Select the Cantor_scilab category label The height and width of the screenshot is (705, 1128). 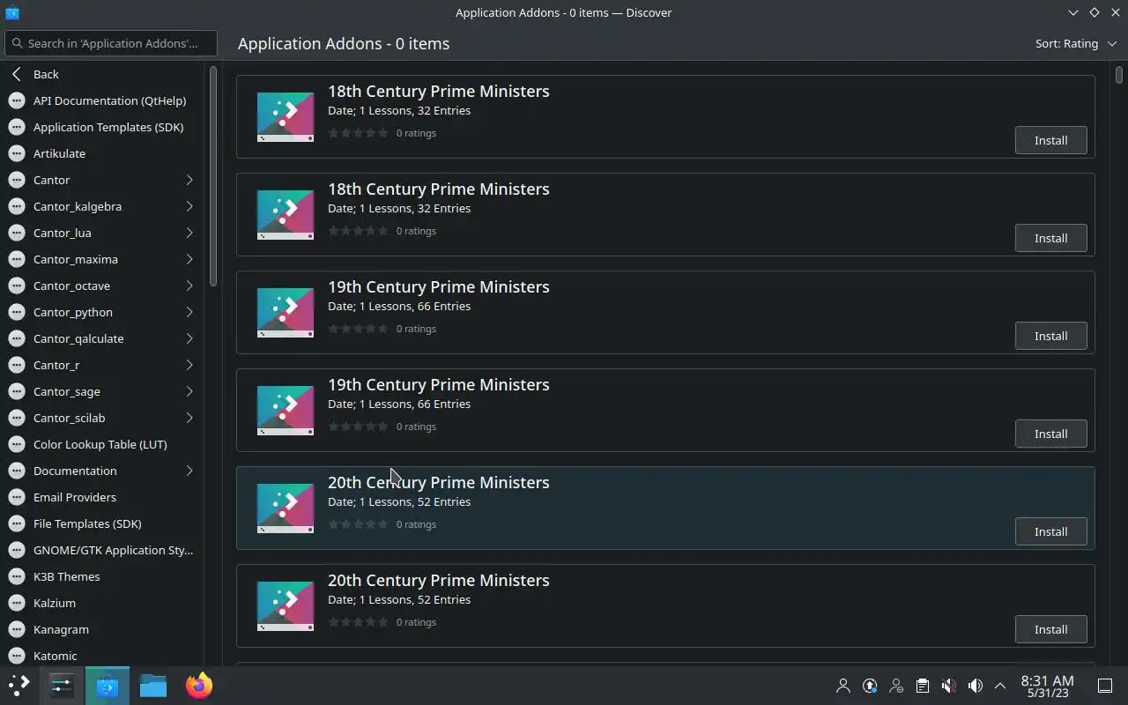coord(69,418)
